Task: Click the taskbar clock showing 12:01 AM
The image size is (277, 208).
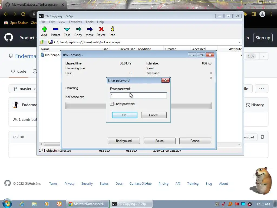Action: pos(263,204)
